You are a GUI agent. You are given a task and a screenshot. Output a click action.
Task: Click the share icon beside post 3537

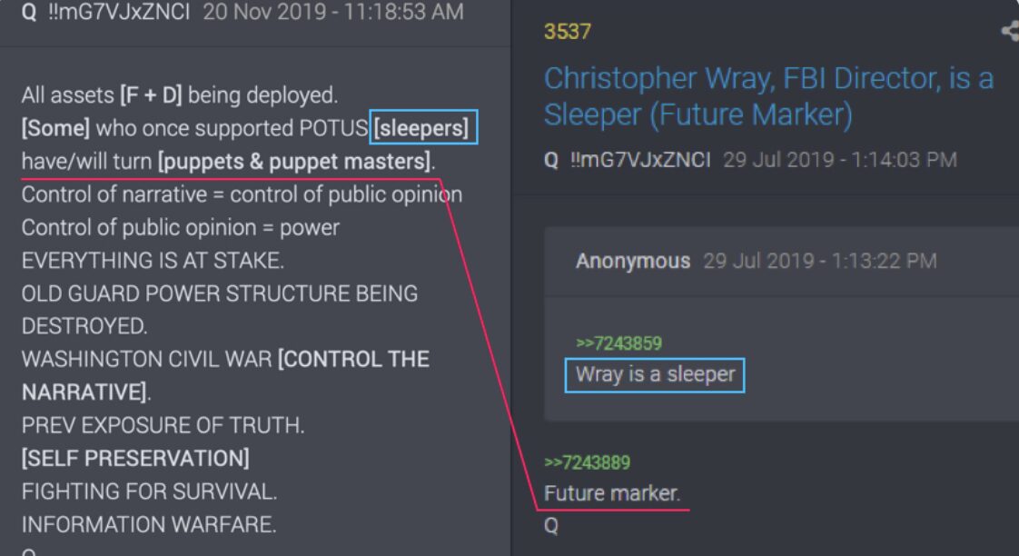coord(1011,31)
